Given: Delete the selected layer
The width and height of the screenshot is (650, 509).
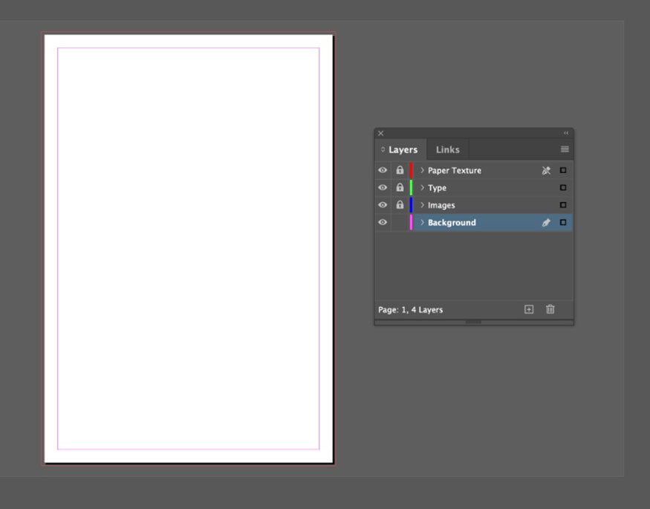Looking at the screenshot, I should 550,309.
